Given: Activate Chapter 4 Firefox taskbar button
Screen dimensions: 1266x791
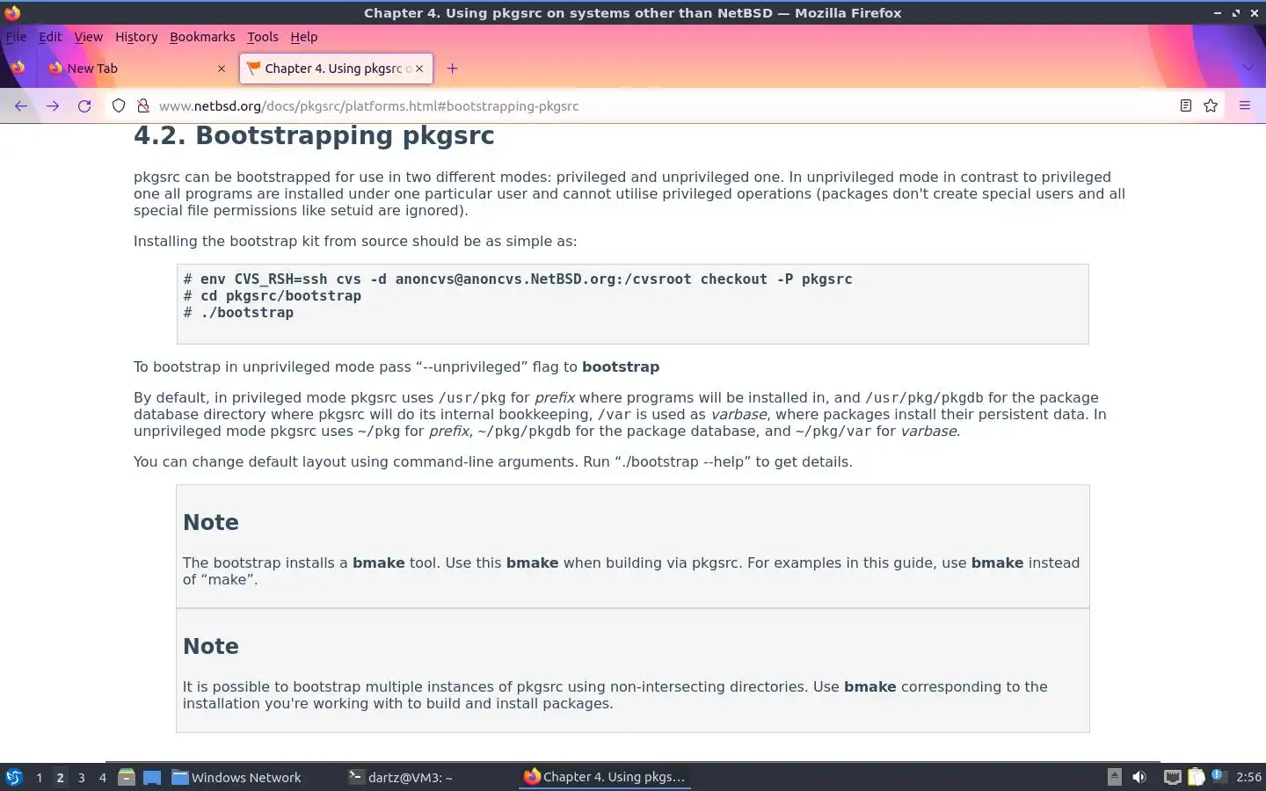Looking at the screenshot, I should pyautogui.click(x=605, y=777).
